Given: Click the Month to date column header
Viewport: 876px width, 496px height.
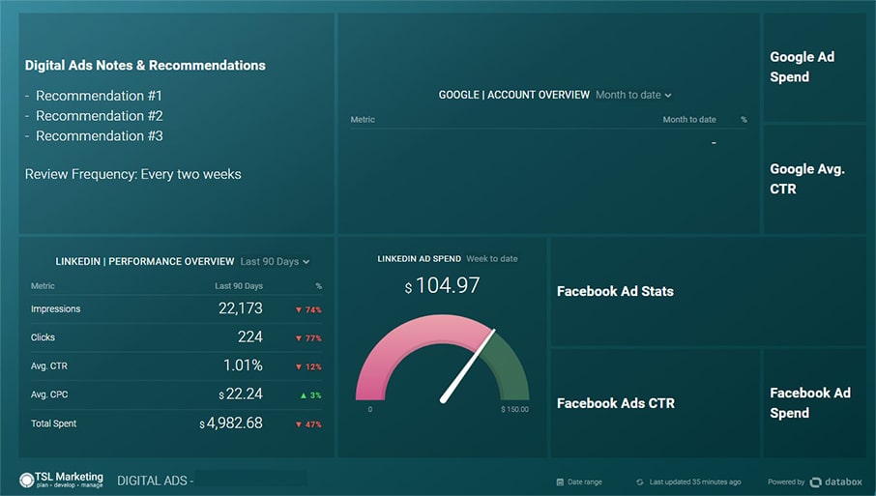Looking at the screenshot, I should pyautogui.click(x=689, y=120).
